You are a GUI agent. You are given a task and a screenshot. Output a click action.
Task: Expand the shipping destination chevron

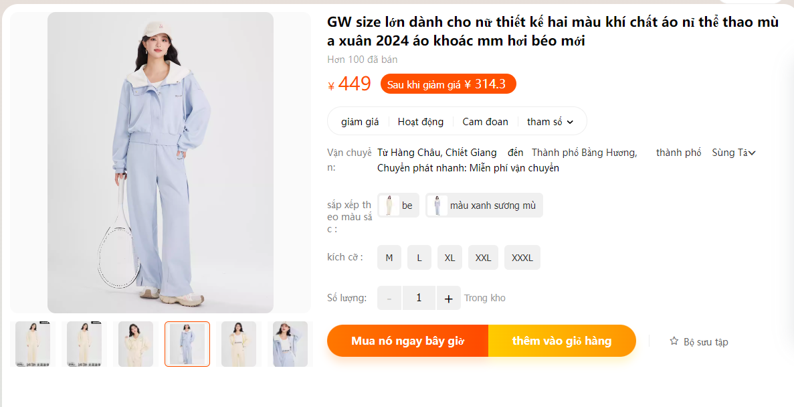click(x=752, y=153)
